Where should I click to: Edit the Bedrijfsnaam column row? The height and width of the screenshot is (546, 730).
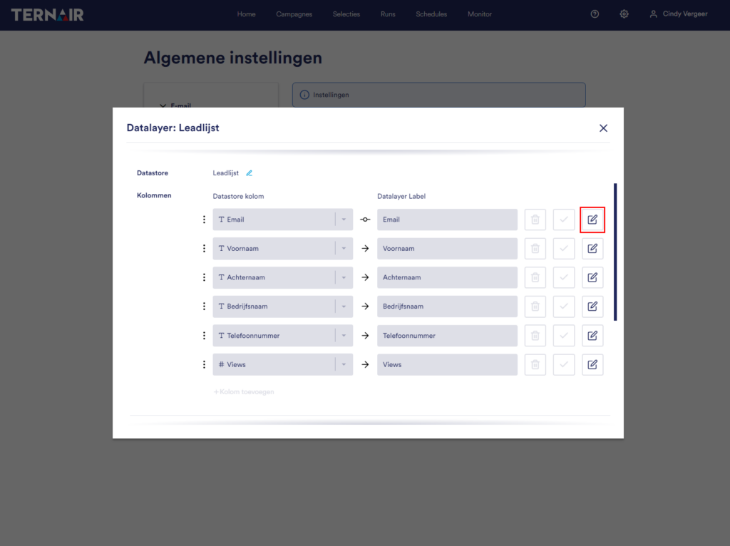coord(592,307)
